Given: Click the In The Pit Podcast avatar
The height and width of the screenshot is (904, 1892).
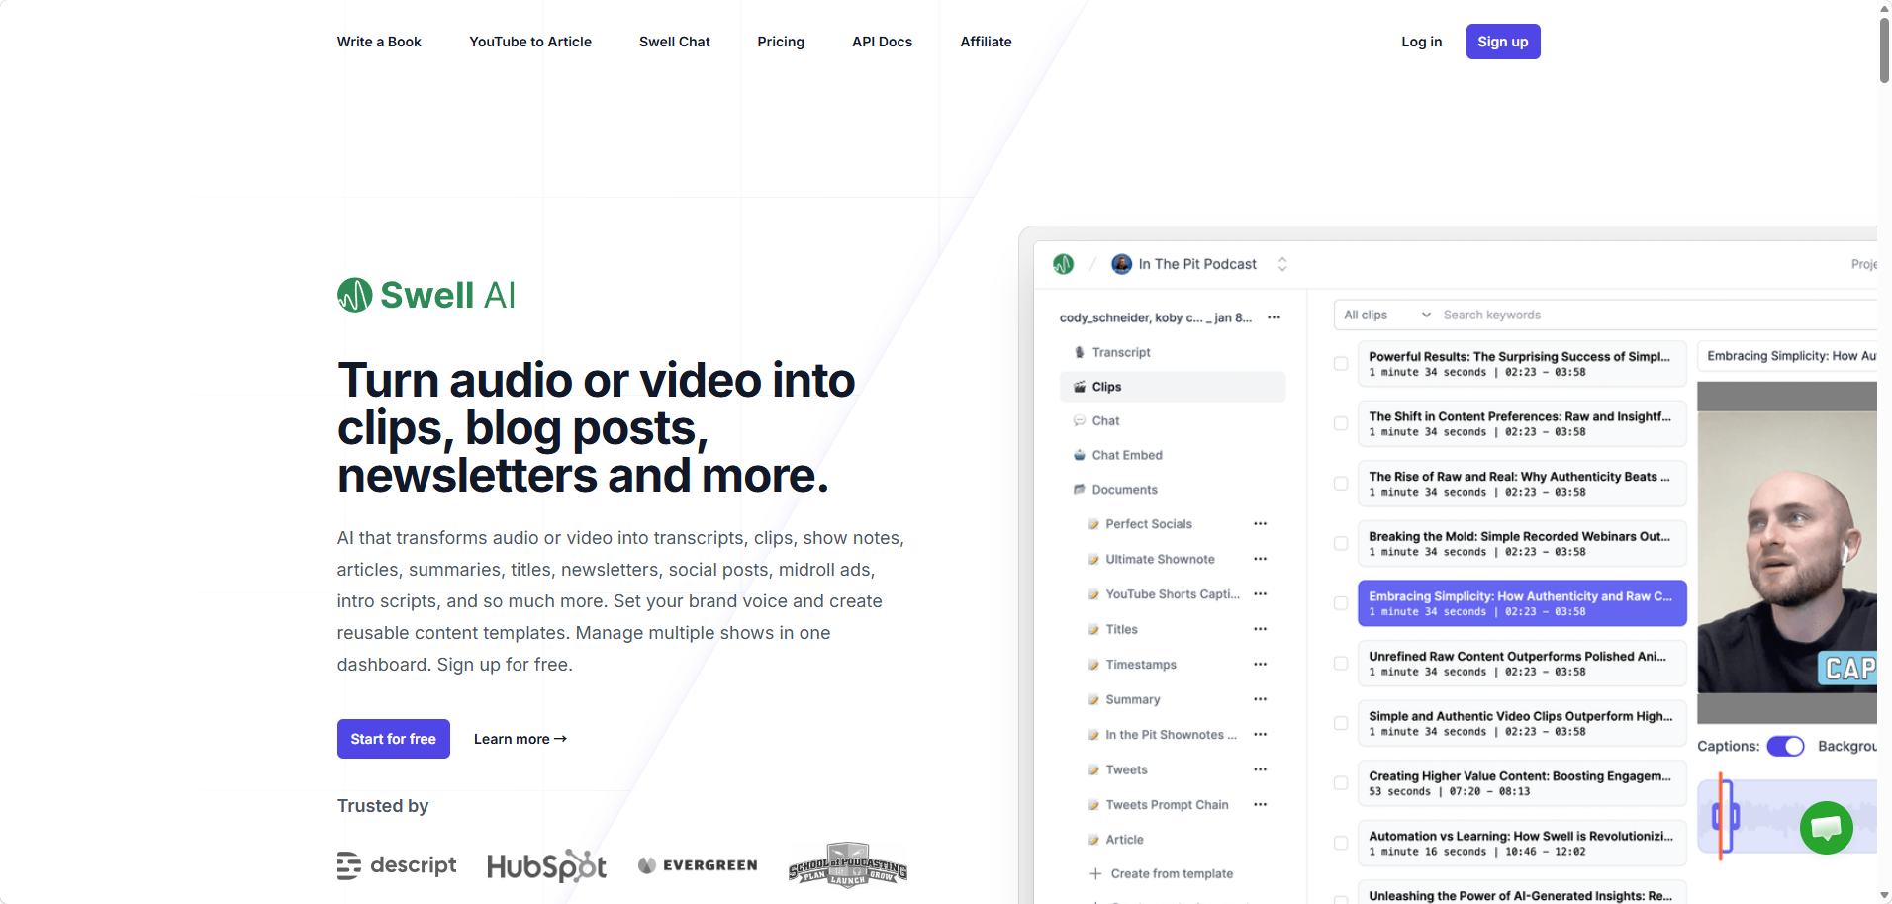Looking at the screenshot, I should 1121,264.
